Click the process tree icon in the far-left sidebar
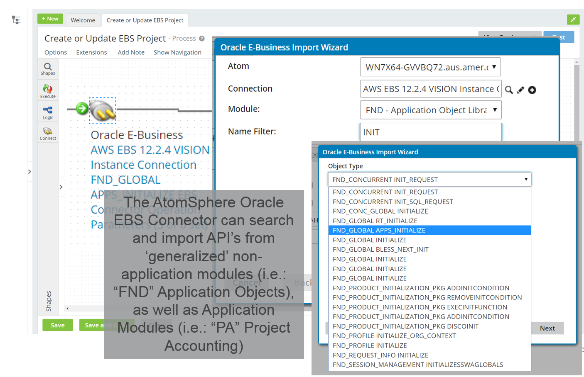584x377 pixels. 16,19
